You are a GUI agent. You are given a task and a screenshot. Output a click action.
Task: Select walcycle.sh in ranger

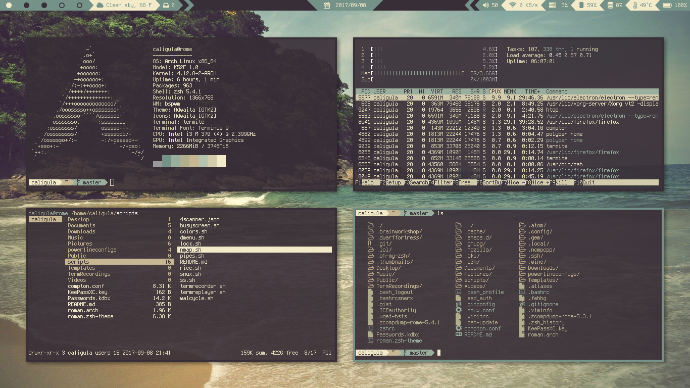(x=196, y=298)
